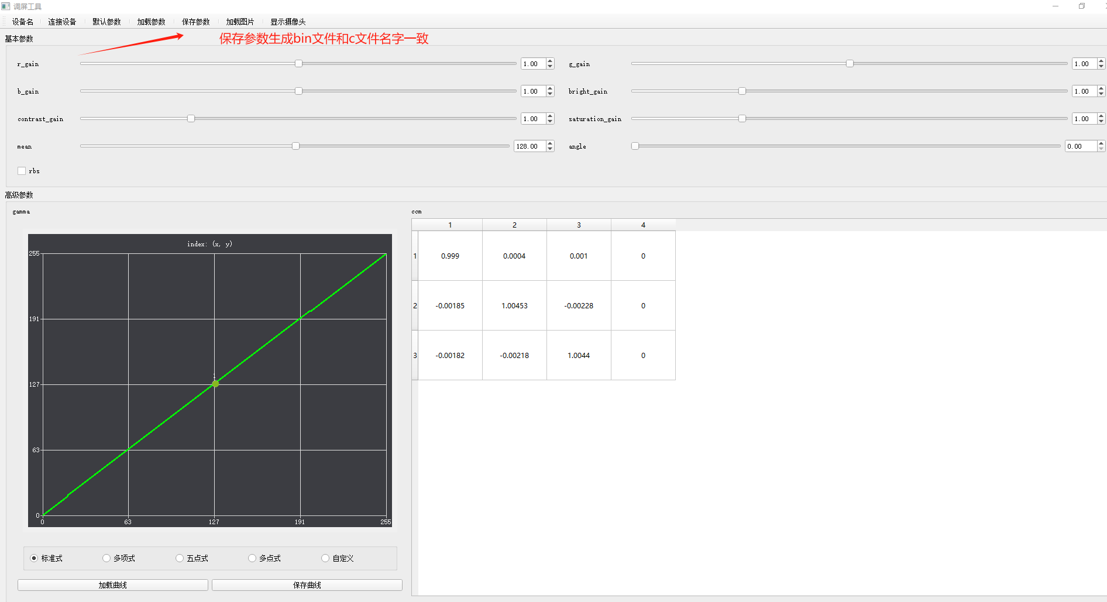This screenshot has height=602, width=1107.
Task: Select the 标准式 radio button
Action: click(x=34, y=558)
